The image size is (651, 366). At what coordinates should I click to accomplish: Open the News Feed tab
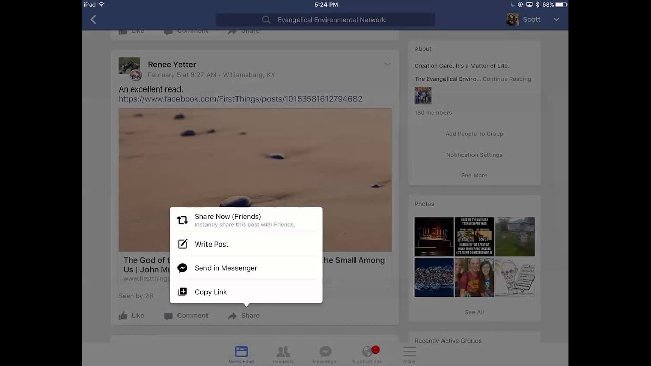pyautogui.click(x=242, y=354)
